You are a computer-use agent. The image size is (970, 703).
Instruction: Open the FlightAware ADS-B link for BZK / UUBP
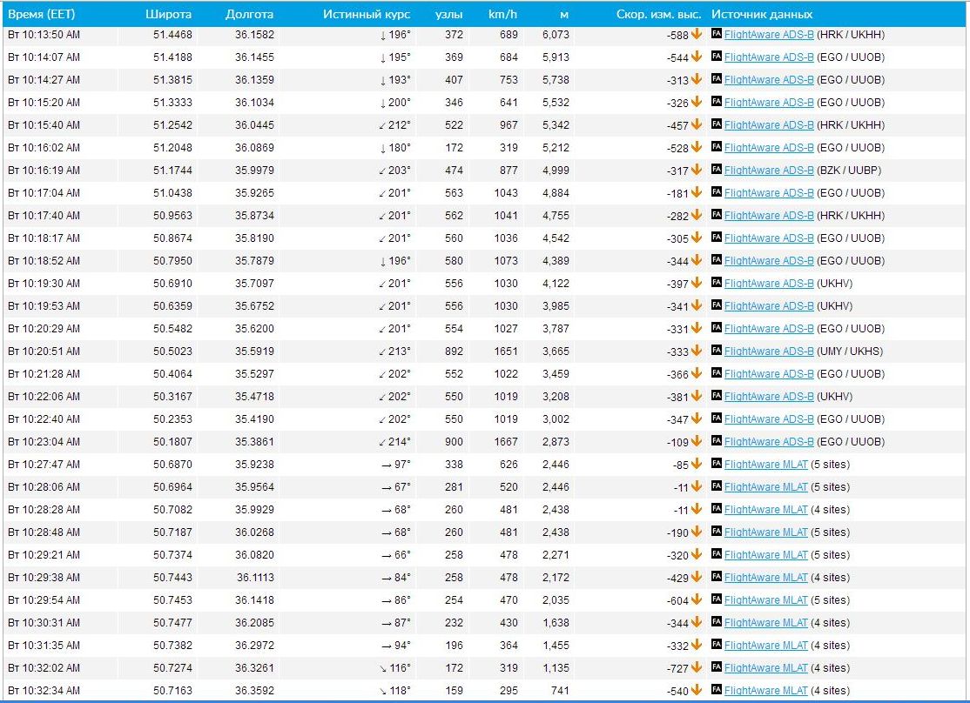(769, 171)
